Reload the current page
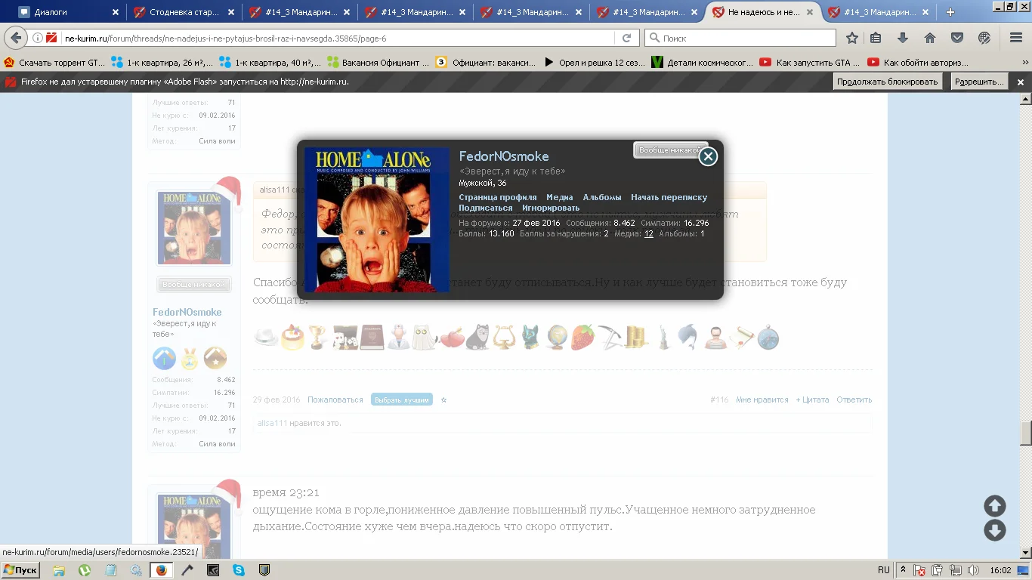Viewport: 1032px width, 580px height. tap(626, 38)
